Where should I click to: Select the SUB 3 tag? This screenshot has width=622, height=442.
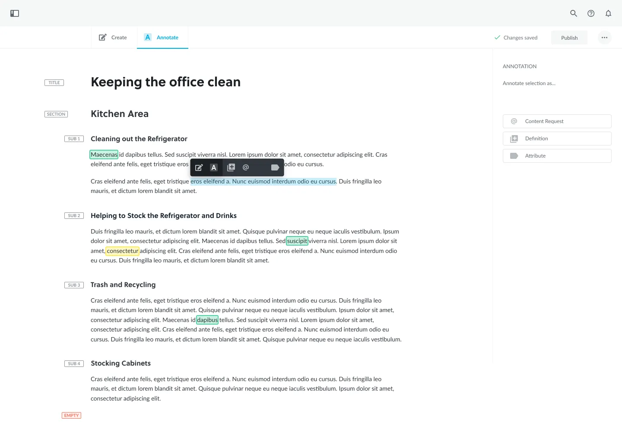click(x=74, y=285)
